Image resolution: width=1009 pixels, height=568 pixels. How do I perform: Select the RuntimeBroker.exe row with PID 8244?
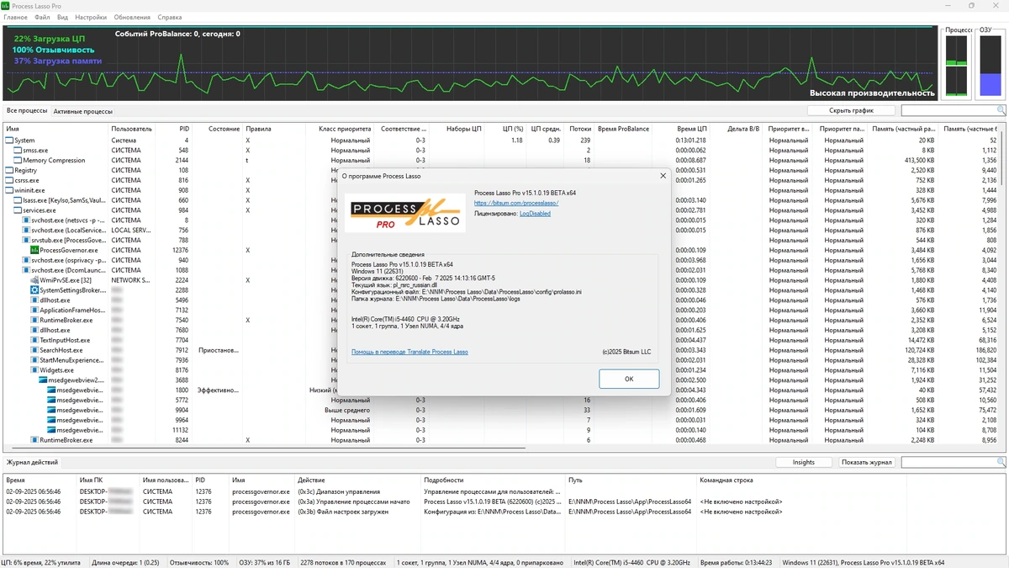pos(502,440)
